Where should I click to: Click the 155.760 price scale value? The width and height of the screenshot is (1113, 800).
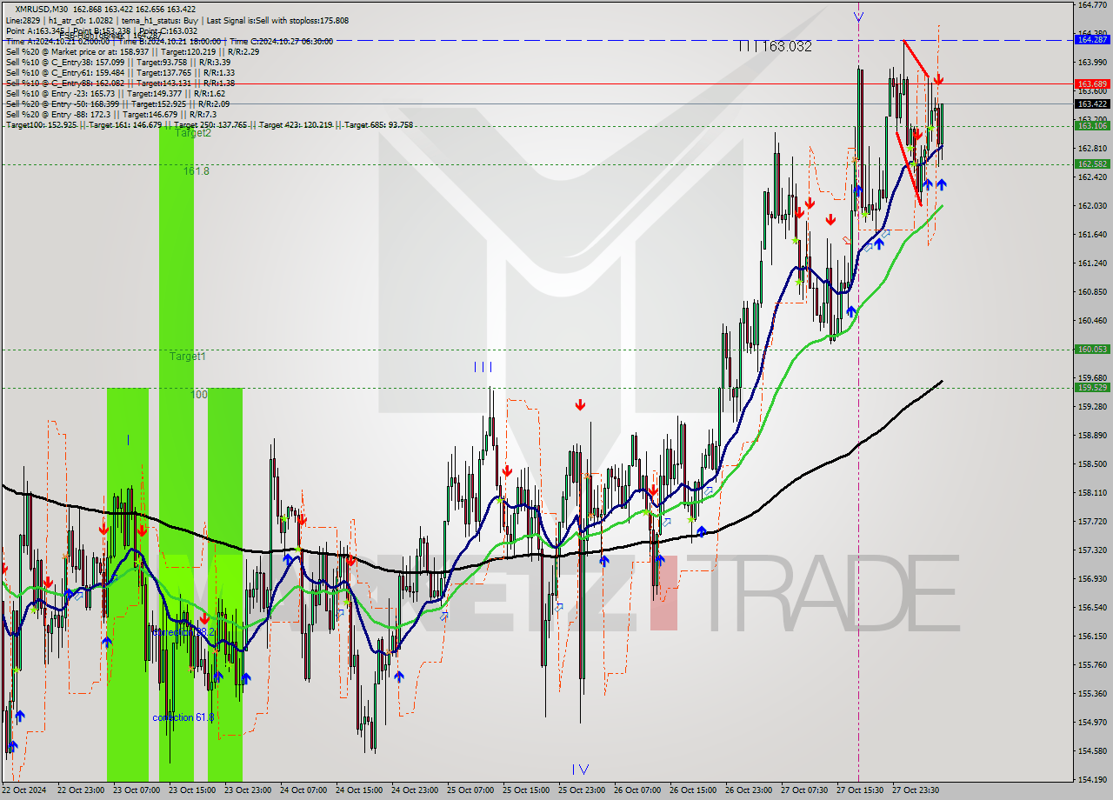(x=1092, y=664)
